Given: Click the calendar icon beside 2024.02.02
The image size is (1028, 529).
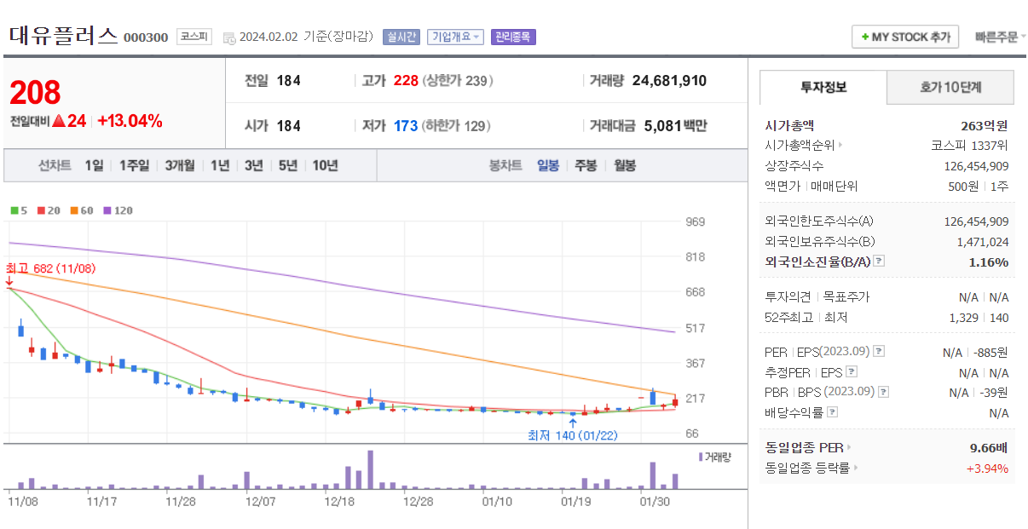Looking at the screenshot, I should coord(228,37).
